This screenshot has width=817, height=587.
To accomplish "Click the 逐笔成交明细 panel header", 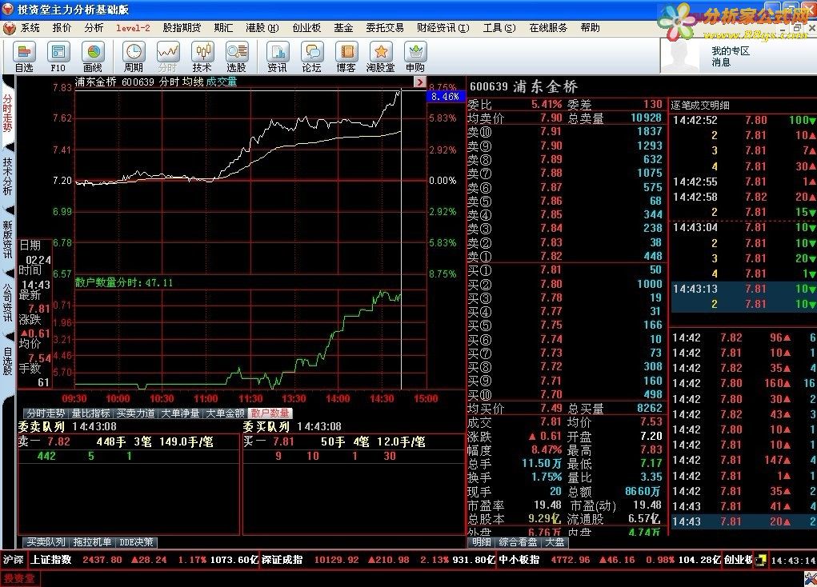I will 699,106.
